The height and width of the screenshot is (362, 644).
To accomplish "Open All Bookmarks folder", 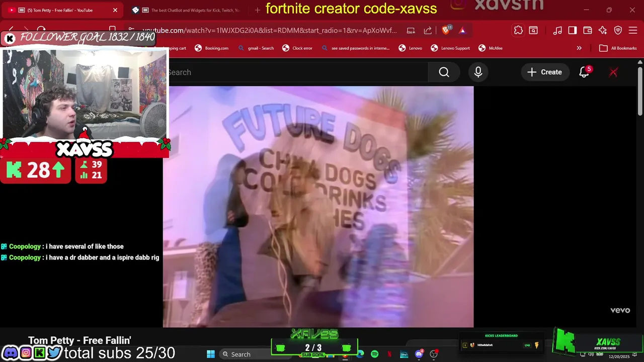I will (x=618, y=48).
